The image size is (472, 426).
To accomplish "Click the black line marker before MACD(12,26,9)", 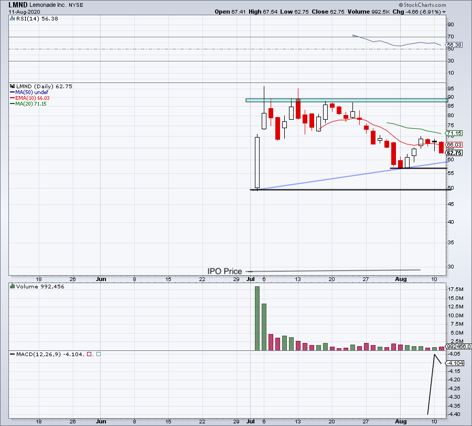I will click(13, 354).
